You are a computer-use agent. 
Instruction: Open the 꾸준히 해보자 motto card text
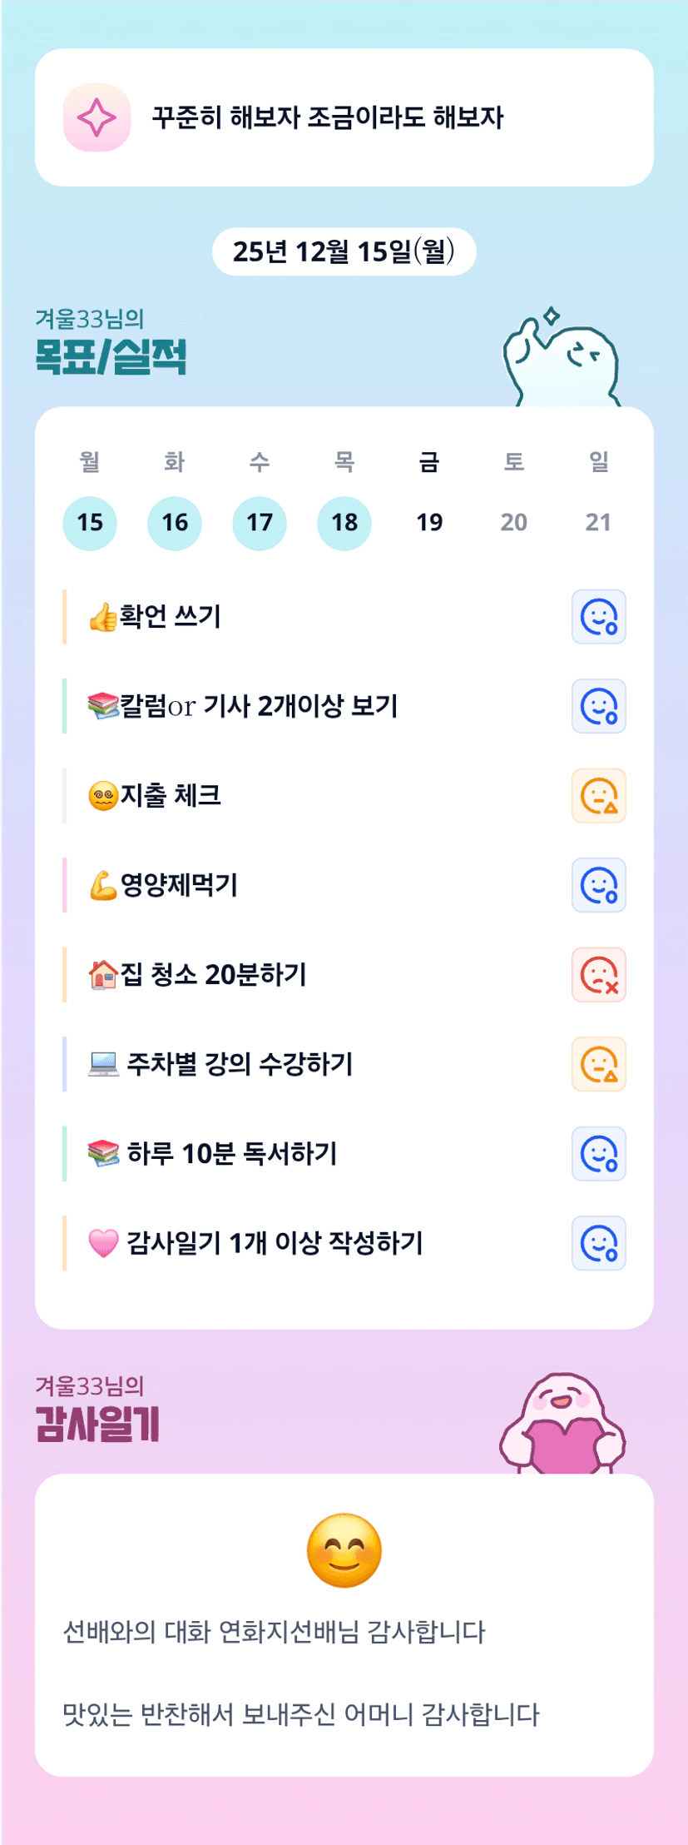[x=328, y=117]
